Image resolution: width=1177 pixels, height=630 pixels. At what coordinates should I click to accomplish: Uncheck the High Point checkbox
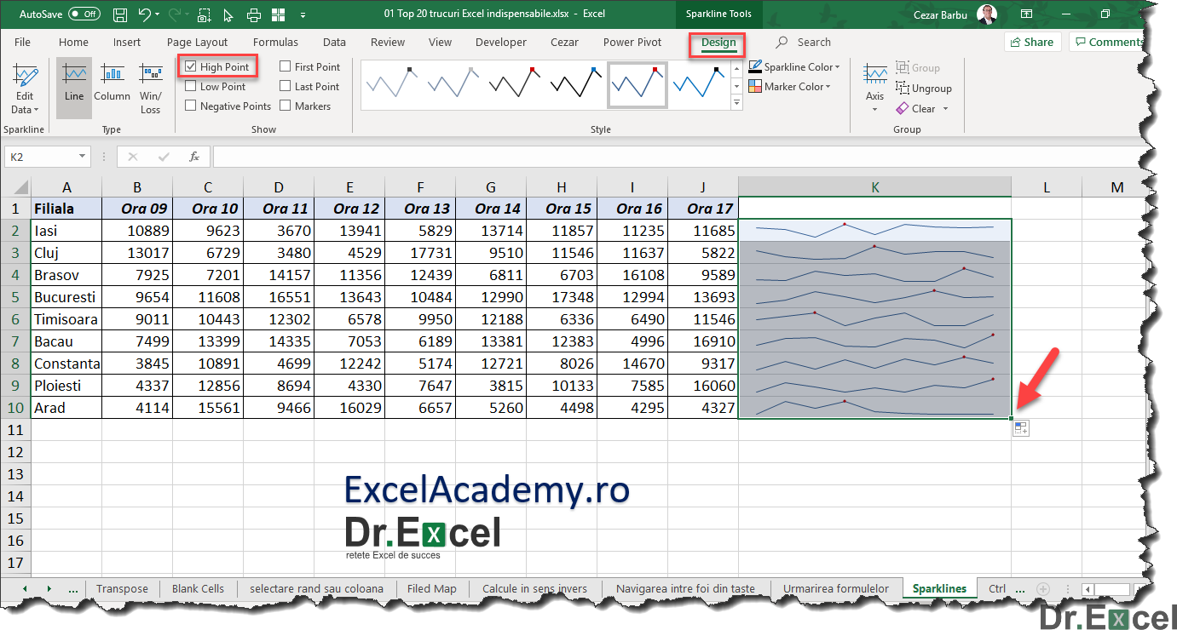191,66
